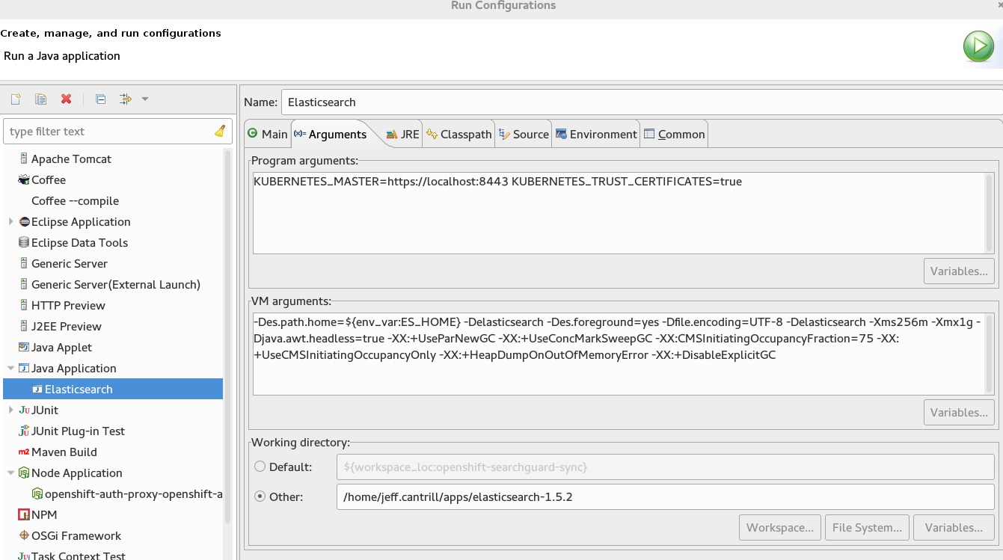Click the Generic Server icon
The image size is (1003, 560).
(24, 263)
